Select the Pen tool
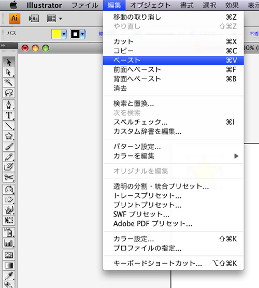 [x=9, y=105]
